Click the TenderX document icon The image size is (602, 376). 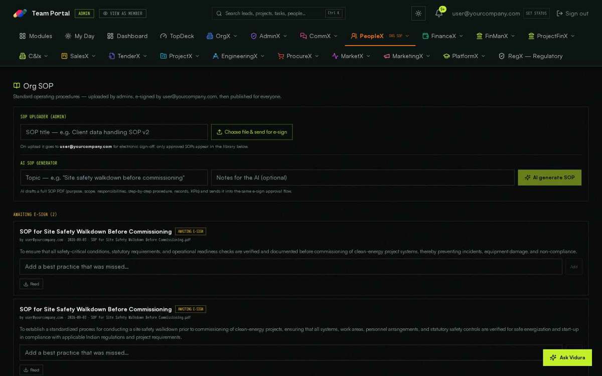point(112,56)
